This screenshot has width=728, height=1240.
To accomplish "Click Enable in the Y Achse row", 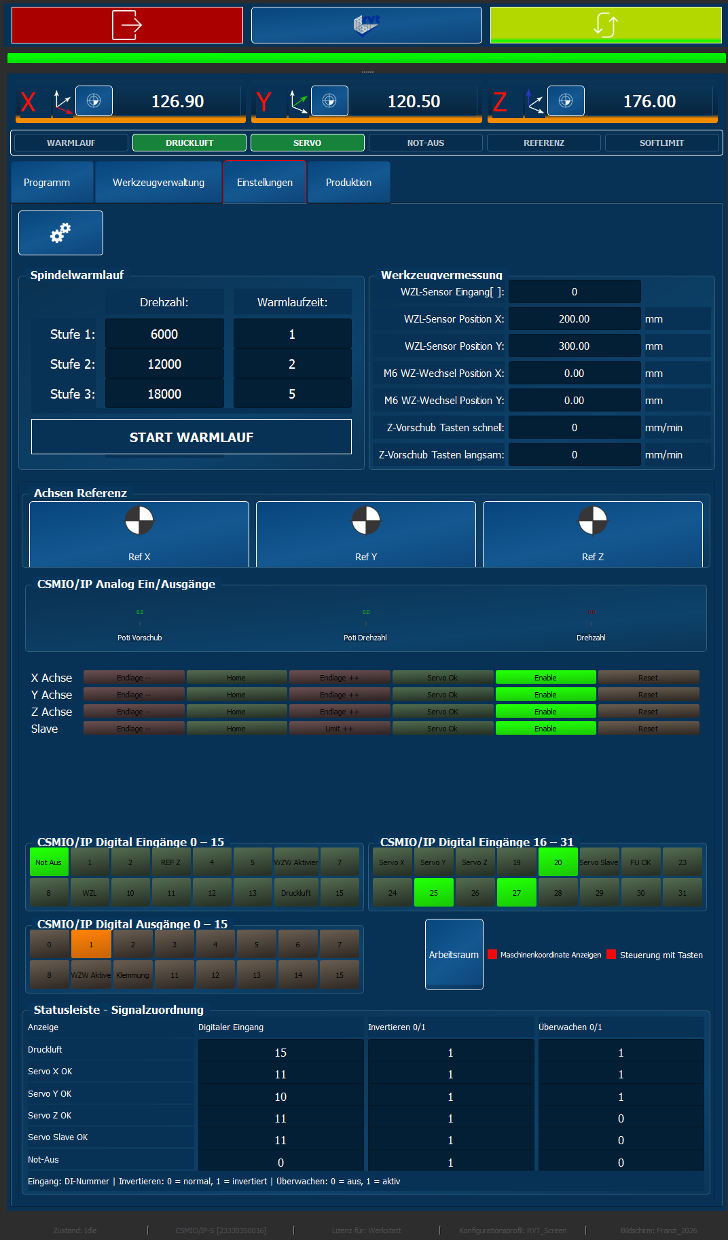I will click(546, 695).
